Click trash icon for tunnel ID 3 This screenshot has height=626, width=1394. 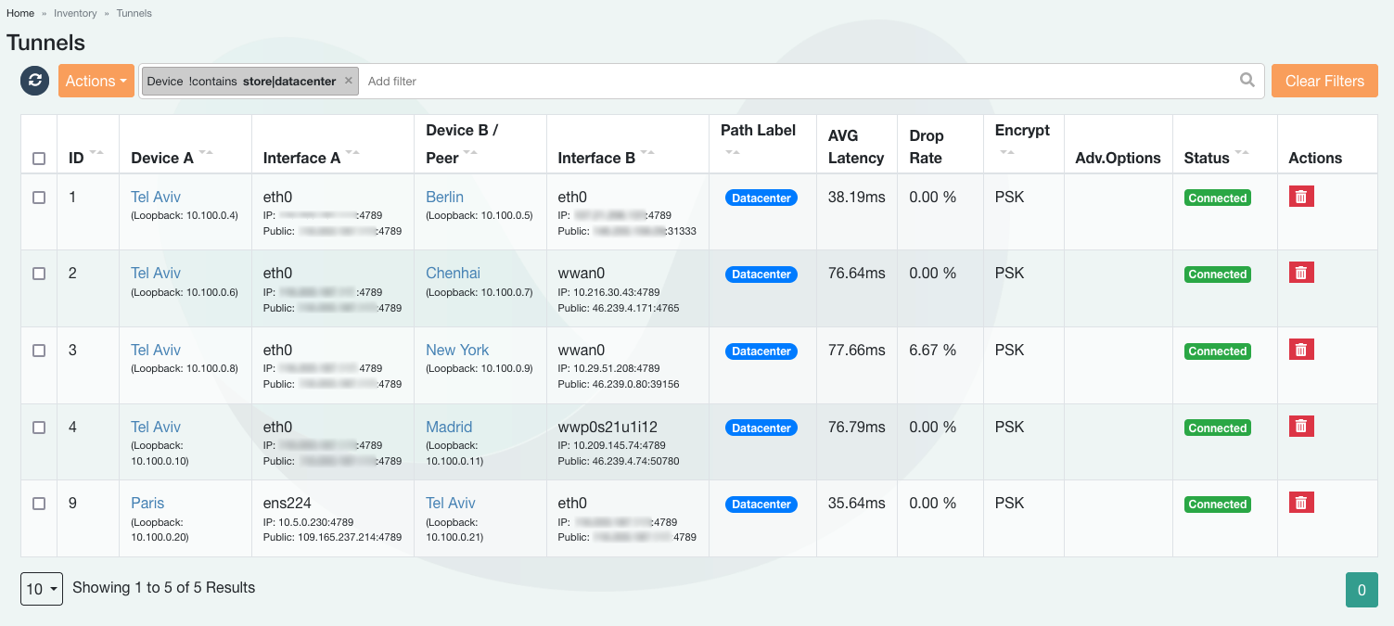[1301, 350]
